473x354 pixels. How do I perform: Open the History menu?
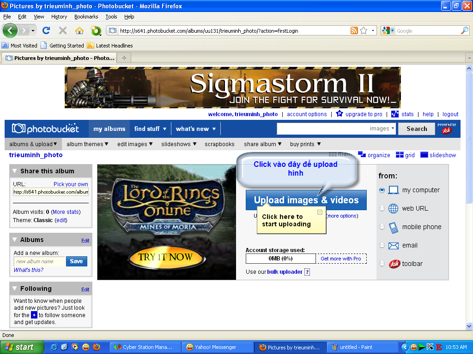(59, 17)
